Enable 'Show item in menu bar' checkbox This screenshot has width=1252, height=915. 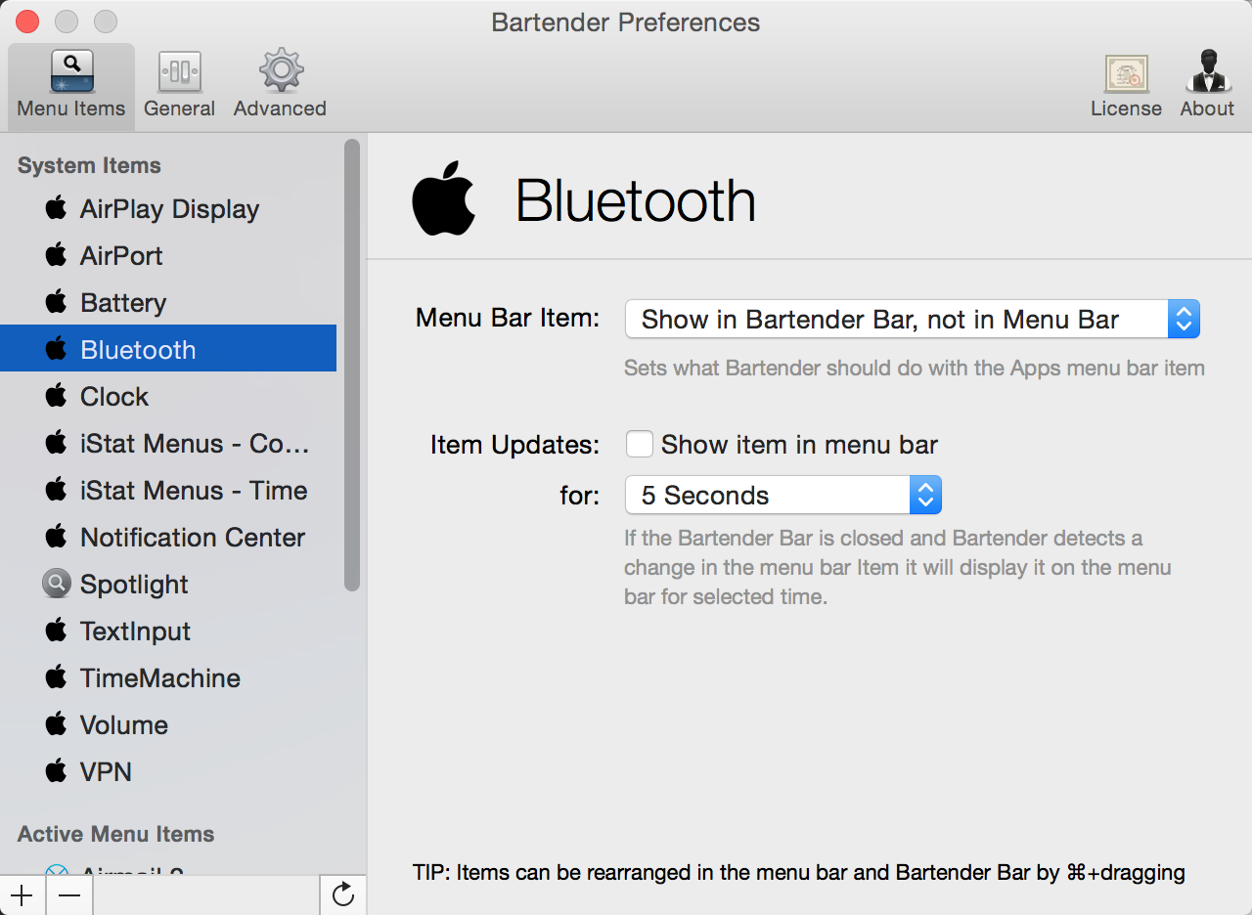click(x=640, y=445)
